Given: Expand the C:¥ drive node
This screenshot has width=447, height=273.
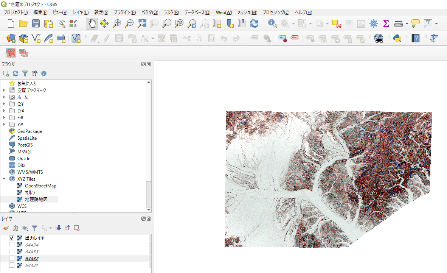Looking at the screenshot, I should pos(4,104).
